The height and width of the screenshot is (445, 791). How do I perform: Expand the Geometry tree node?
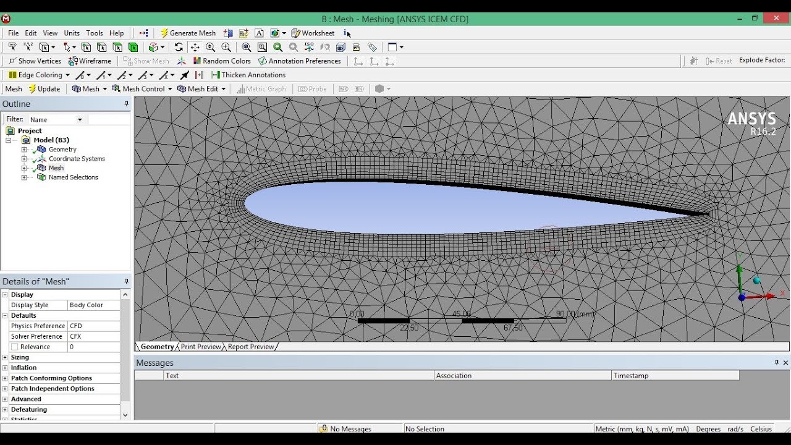tap(24, 150)
